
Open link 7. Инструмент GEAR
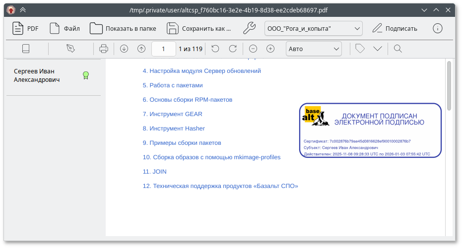(x=172, y=114)
